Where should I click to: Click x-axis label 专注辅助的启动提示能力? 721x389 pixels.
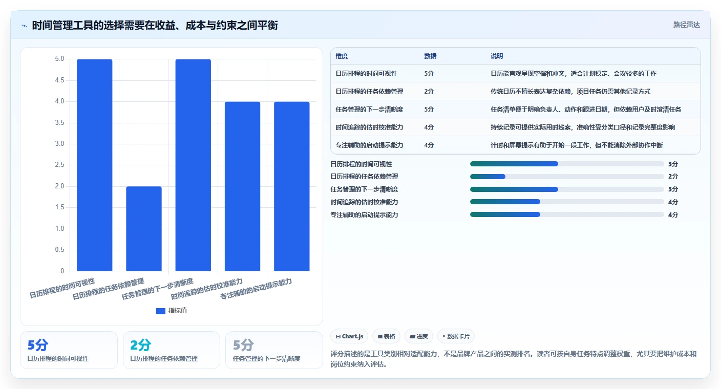256,290
